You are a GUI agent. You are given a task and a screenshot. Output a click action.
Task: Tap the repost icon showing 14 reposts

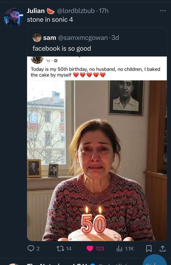[60, 249]
